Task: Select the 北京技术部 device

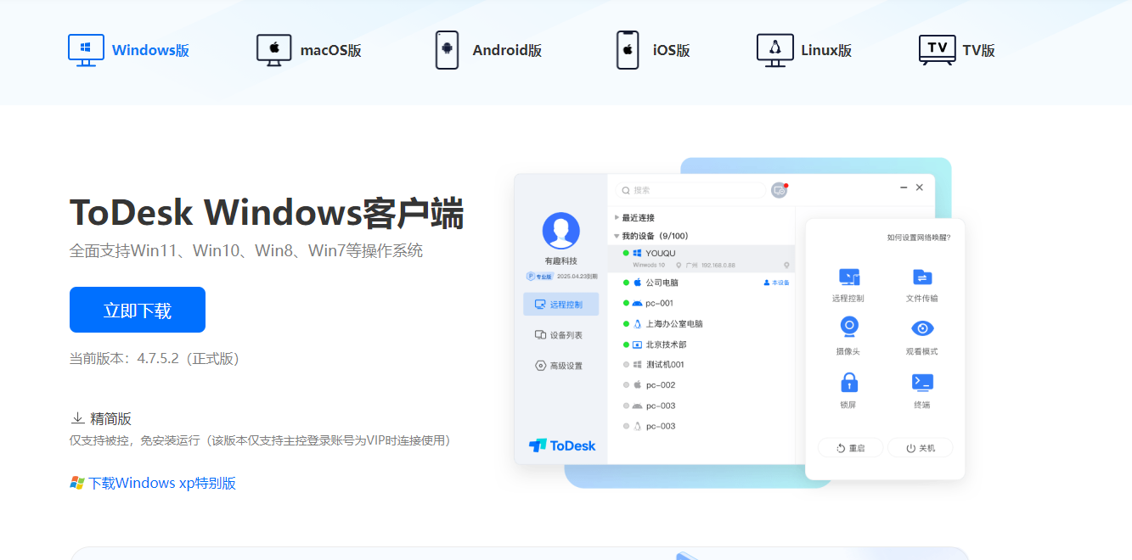Action: [x=701, y=344]
